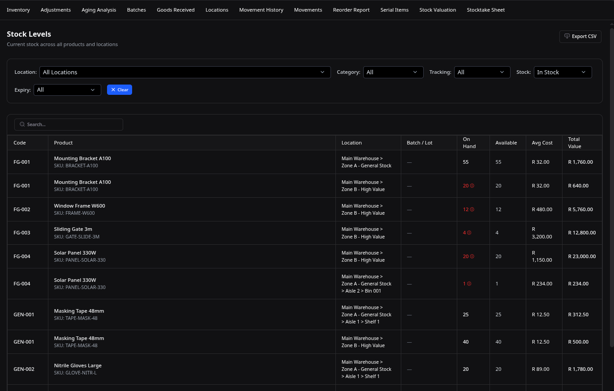Click the download icon in Export CSV

[x=567, y=36]
